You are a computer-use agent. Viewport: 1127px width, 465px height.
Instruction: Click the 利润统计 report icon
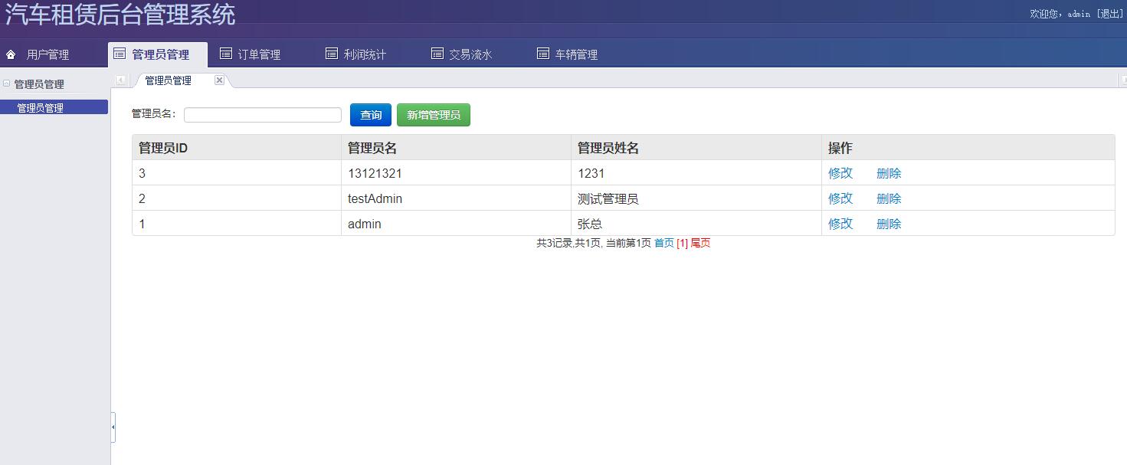pos(331,54)
